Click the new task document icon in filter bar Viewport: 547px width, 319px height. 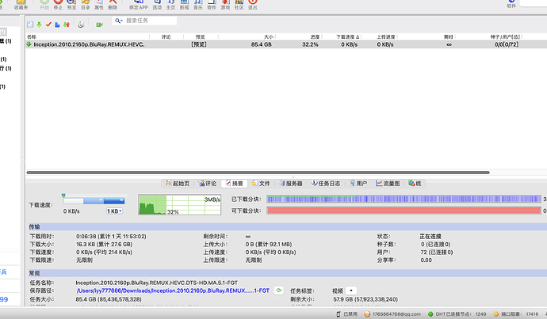coord(30,25)
